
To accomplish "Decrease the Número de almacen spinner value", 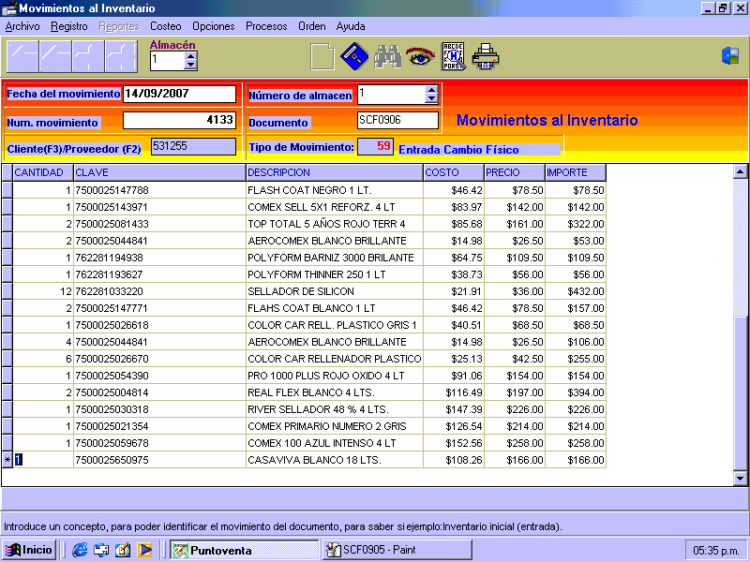I will pyautogui.click(x=431, y=98).
